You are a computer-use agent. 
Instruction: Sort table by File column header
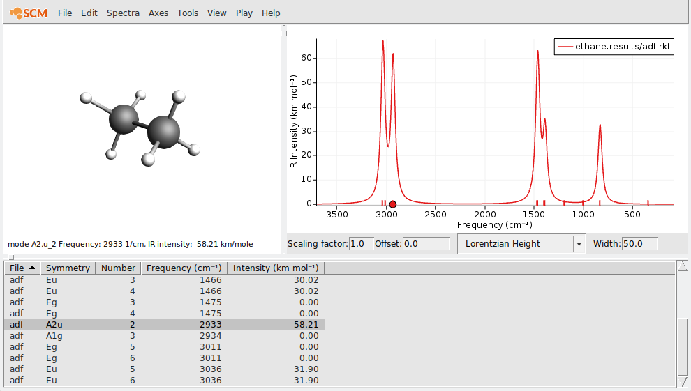(22, 268)
